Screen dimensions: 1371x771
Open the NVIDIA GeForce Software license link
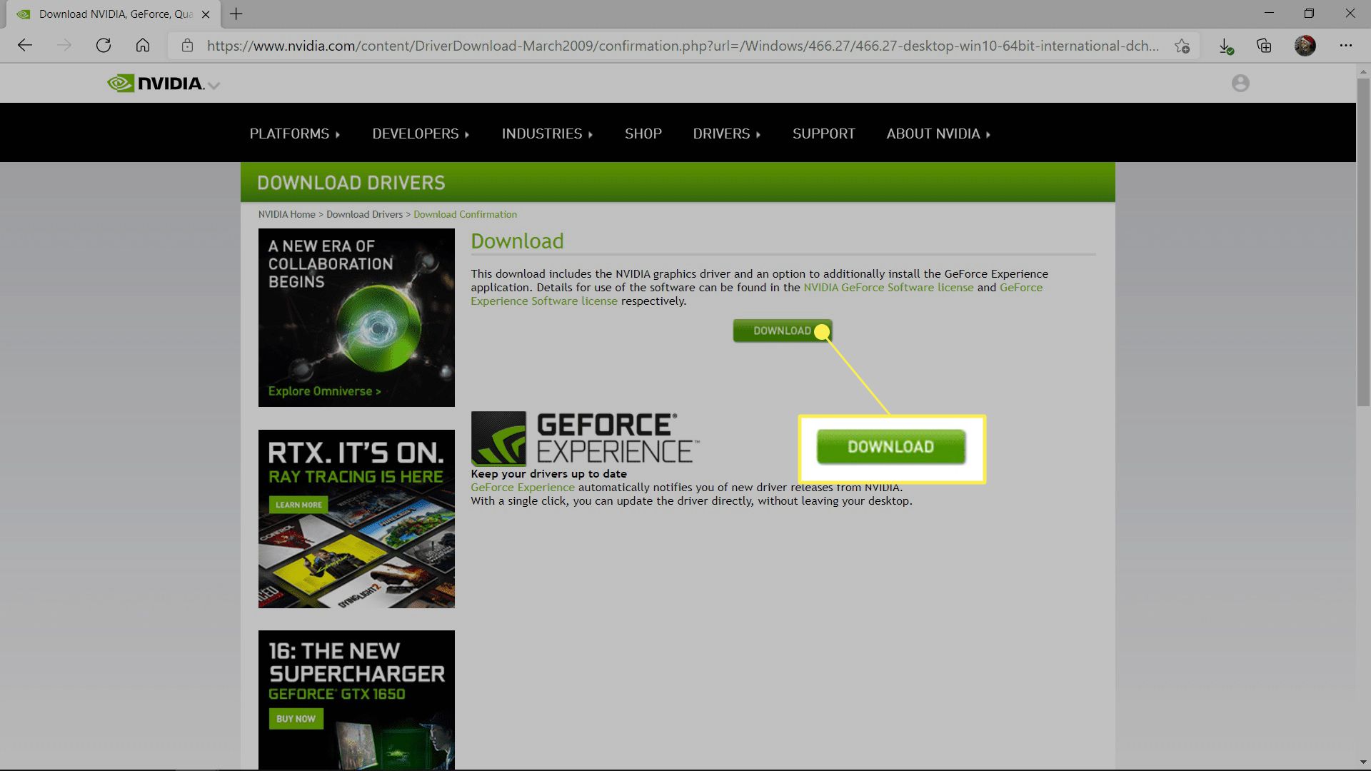888,287
